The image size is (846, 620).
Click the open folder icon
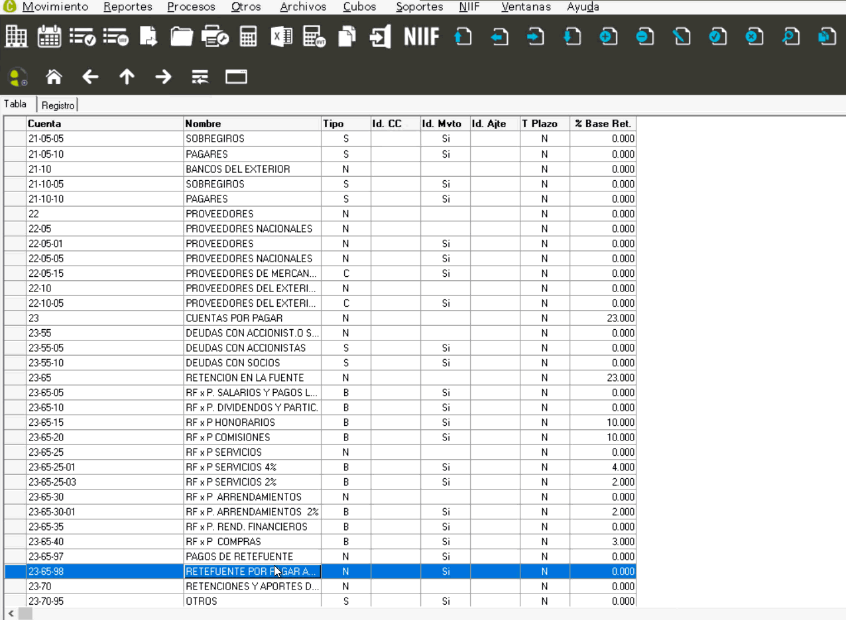tap(181, 36)
